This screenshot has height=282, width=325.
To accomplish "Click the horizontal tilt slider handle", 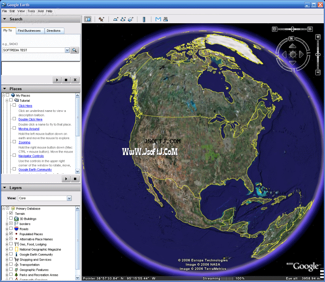I will [292, 29].
